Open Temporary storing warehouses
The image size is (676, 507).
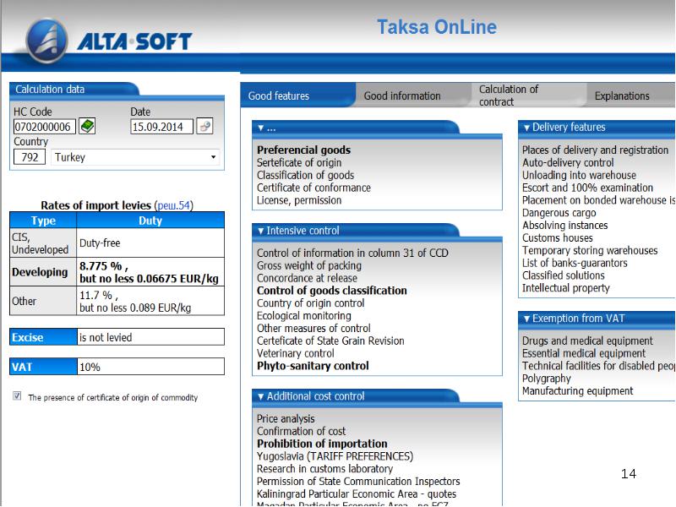(590, 250)
